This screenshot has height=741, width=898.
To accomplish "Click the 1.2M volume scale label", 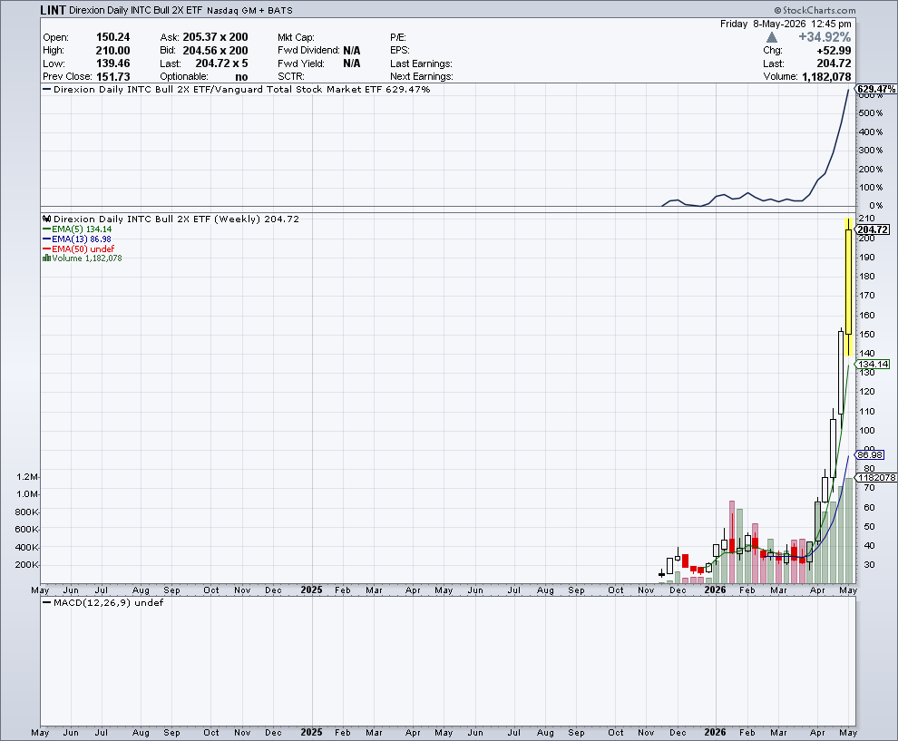I will pos(27,477).
